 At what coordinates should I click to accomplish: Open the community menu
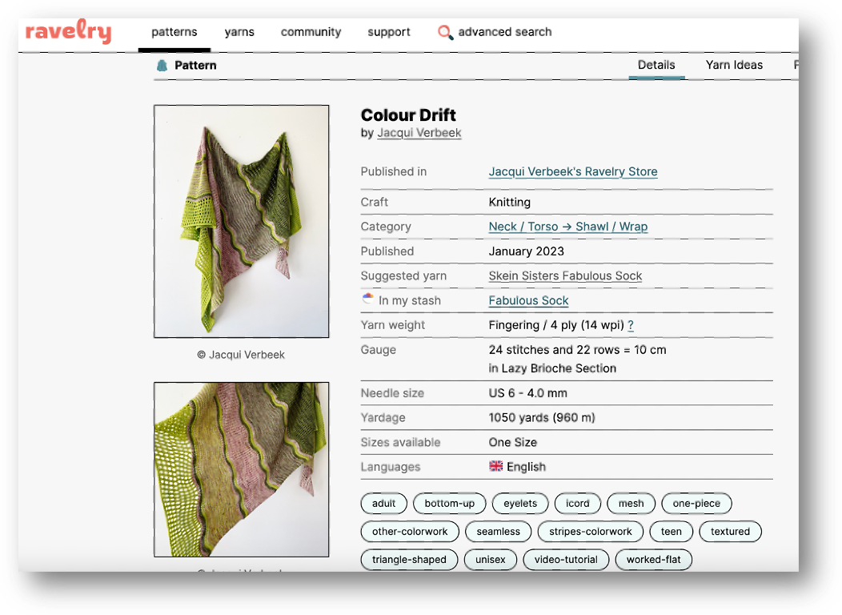click(311, 32)
